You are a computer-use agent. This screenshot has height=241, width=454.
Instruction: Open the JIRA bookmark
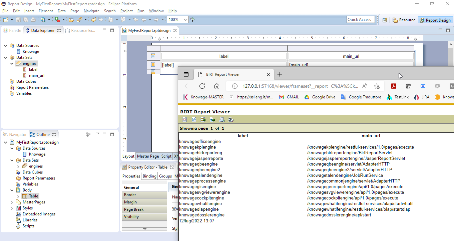click(422, 97)
